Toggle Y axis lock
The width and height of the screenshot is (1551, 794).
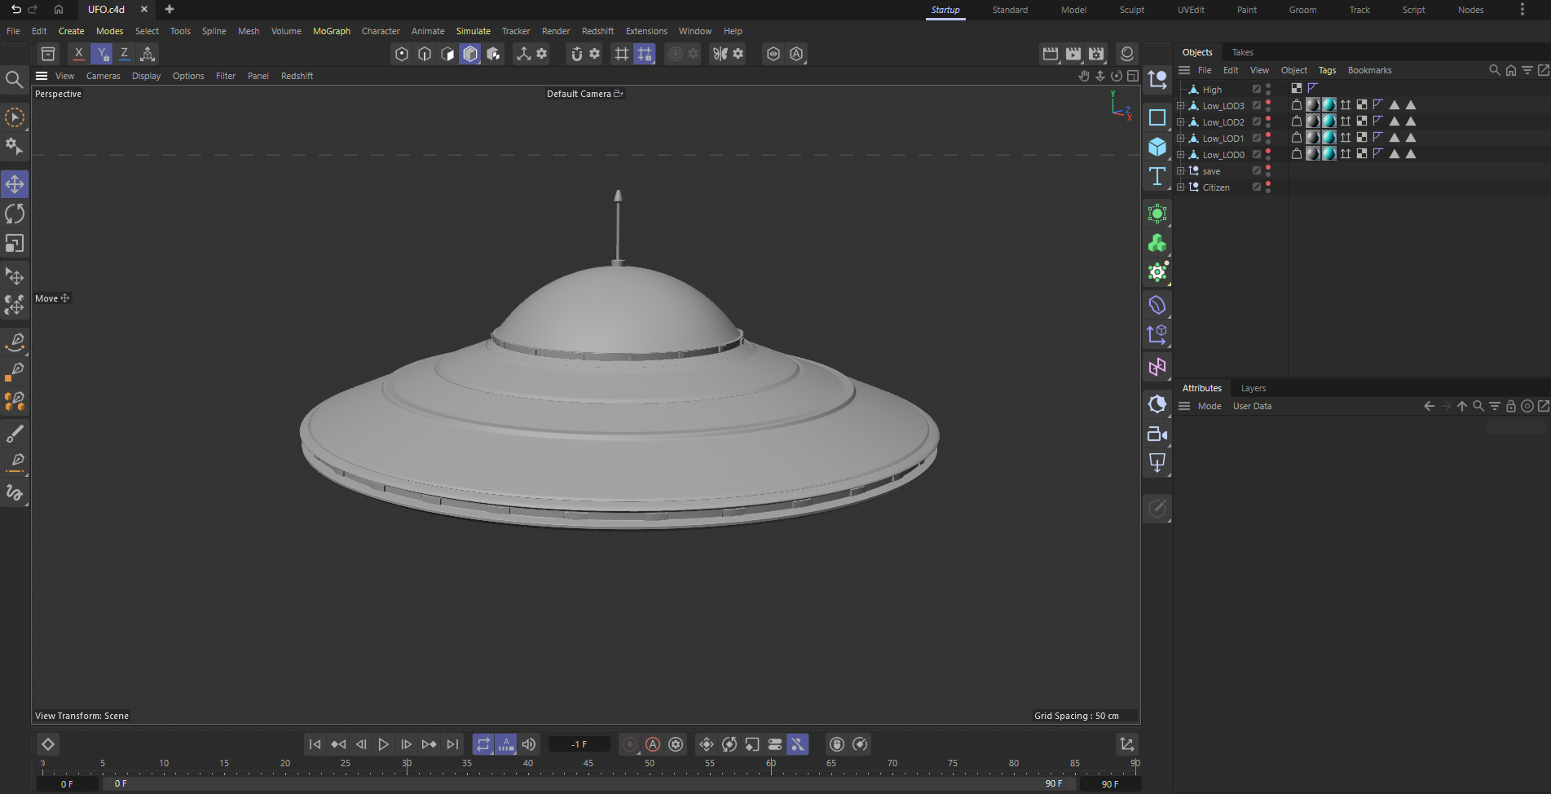[102, 54]
